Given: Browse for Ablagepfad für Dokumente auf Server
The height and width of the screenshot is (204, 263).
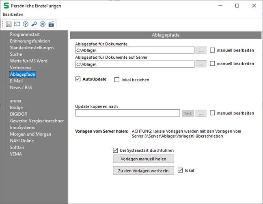Looking at the screenshot, I should pos(200,64).
